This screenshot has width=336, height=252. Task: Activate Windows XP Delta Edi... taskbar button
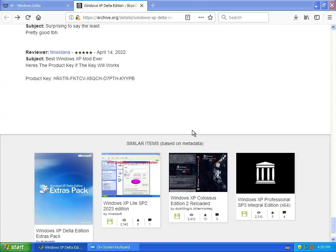click(x=61, y=247)
